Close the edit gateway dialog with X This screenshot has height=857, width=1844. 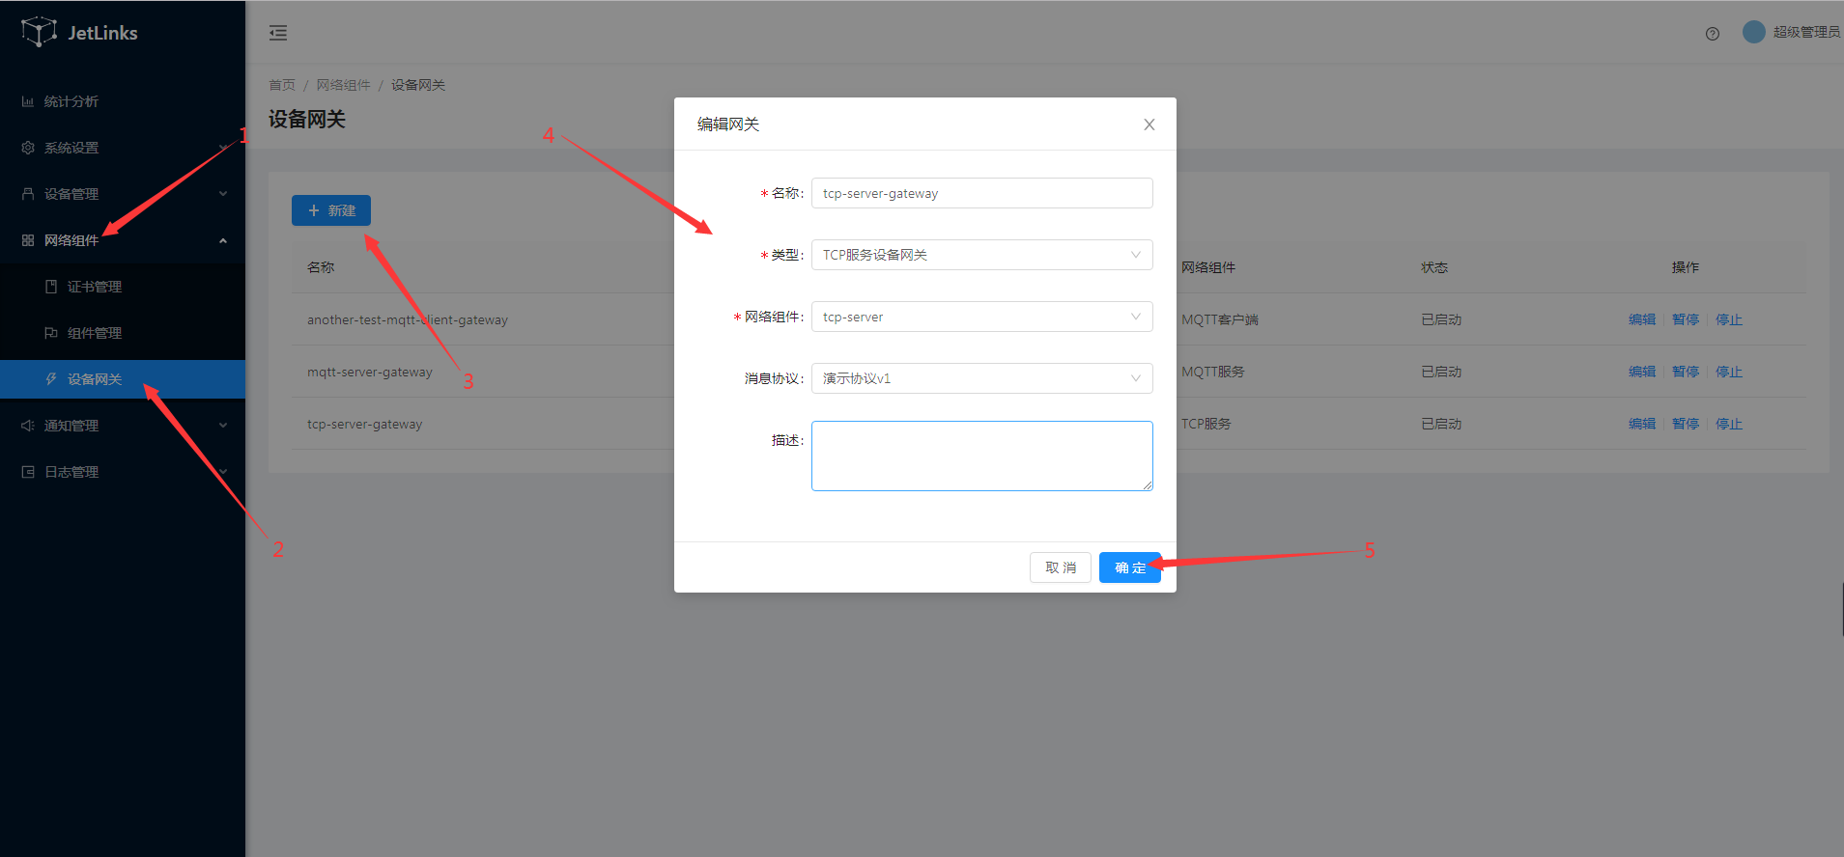[x=1149, y=124]
